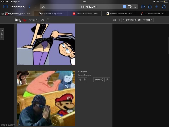Click the page scrollbar on the right

[x=168, y=45]
